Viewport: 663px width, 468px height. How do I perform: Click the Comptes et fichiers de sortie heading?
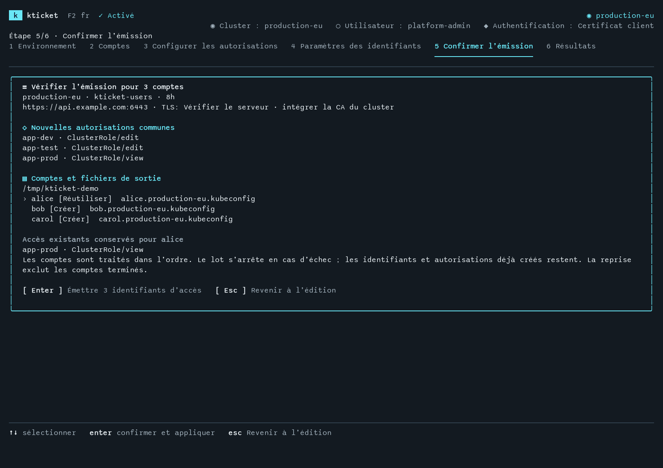click(x=96, y=179)
